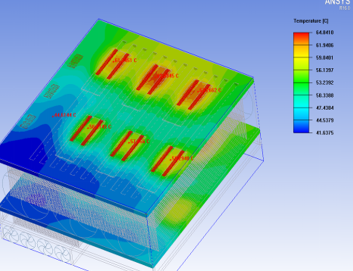Click the green band in temperature legend
This screenshot has width=353, height=271.
coord(302,83)
